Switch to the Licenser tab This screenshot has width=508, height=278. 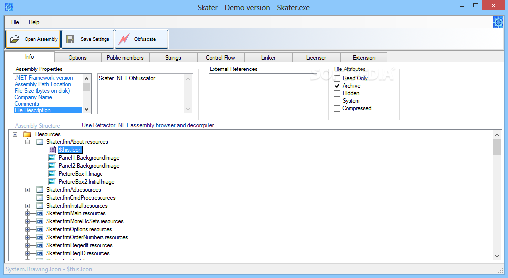[x=316, y=58]
